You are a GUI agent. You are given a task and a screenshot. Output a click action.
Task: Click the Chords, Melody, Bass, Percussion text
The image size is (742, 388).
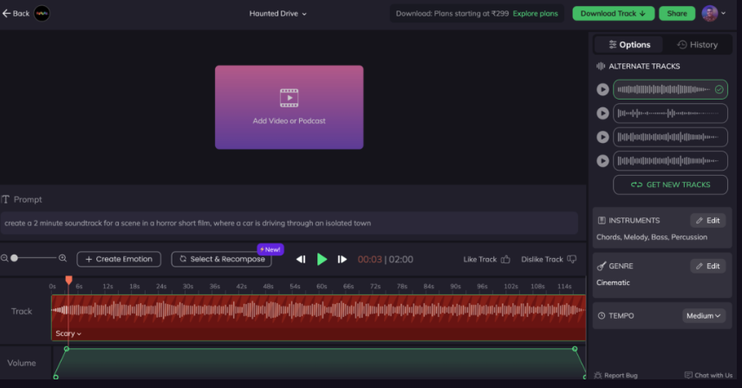tap(652, 237)
